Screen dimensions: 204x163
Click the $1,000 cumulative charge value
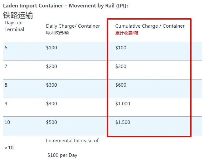click(x=123, y=104)
